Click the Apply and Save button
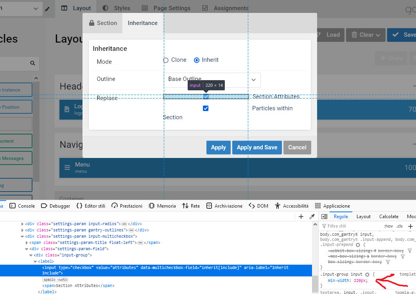The width and height of the screenshot is (416, 294). [257, 147]
